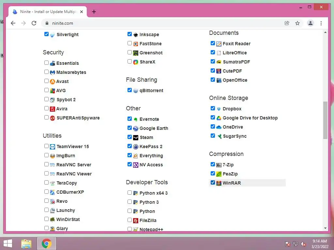Screen dimensions: 334x250
Task: Enable the Spybot 2 checkbox
Action: (46, 99)
